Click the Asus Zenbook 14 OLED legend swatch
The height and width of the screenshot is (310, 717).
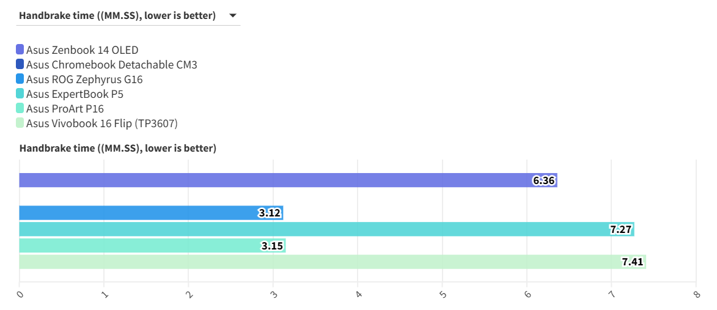pos(20,50)
